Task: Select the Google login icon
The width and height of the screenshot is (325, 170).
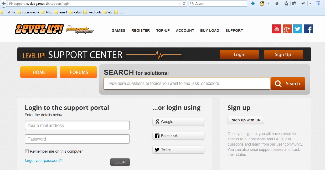Action: pos(157,122)
